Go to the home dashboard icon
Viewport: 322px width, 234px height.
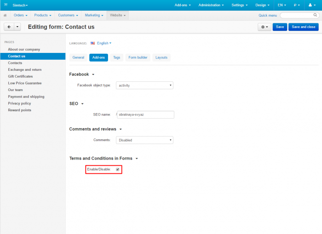coord(5,15)
